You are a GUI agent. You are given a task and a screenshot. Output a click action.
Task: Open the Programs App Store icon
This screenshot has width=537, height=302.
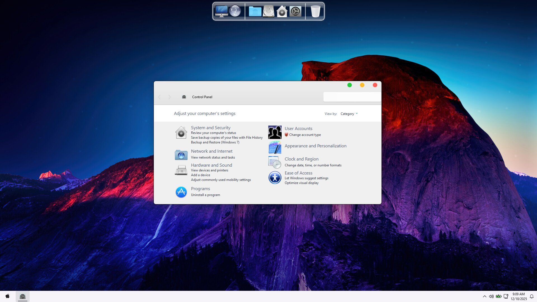pyautogui.click(x=181, y=192)
